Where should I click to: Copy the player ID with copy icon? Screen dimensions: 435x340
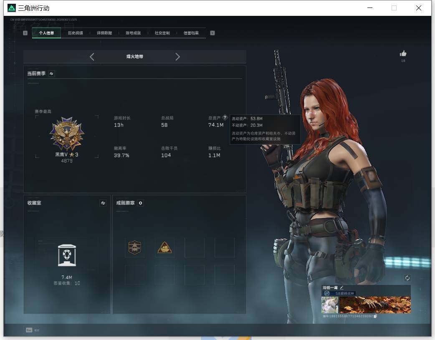tap(375, 316)
